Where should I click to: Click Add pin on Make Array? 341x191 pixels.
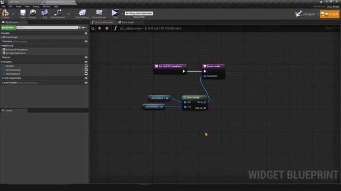tap(200, 108)
